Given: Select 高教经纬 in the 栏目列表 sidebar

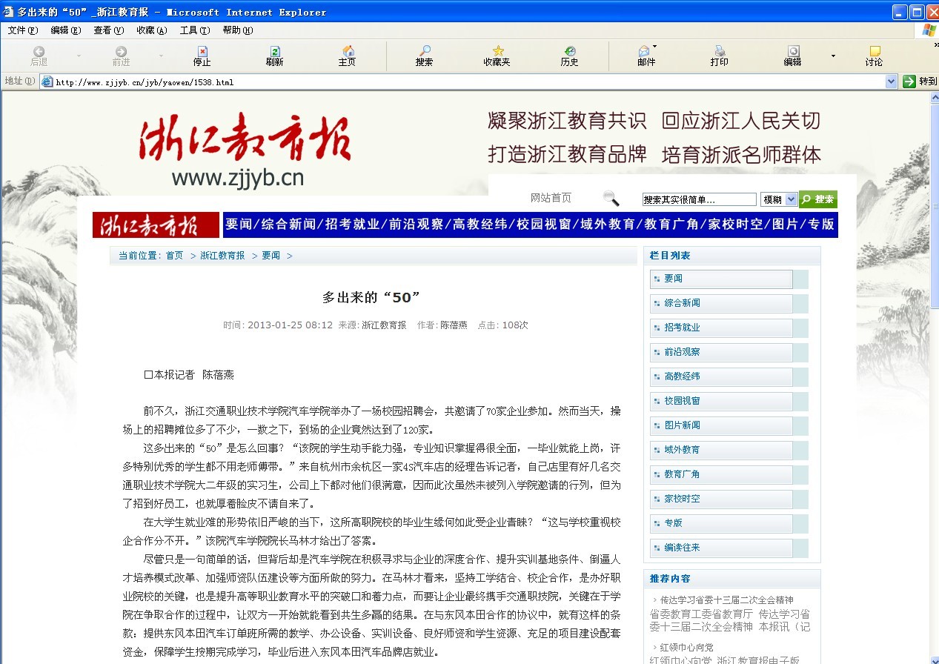Looking at the screenshot, I should pyautogui.click(x=721, y=376).
